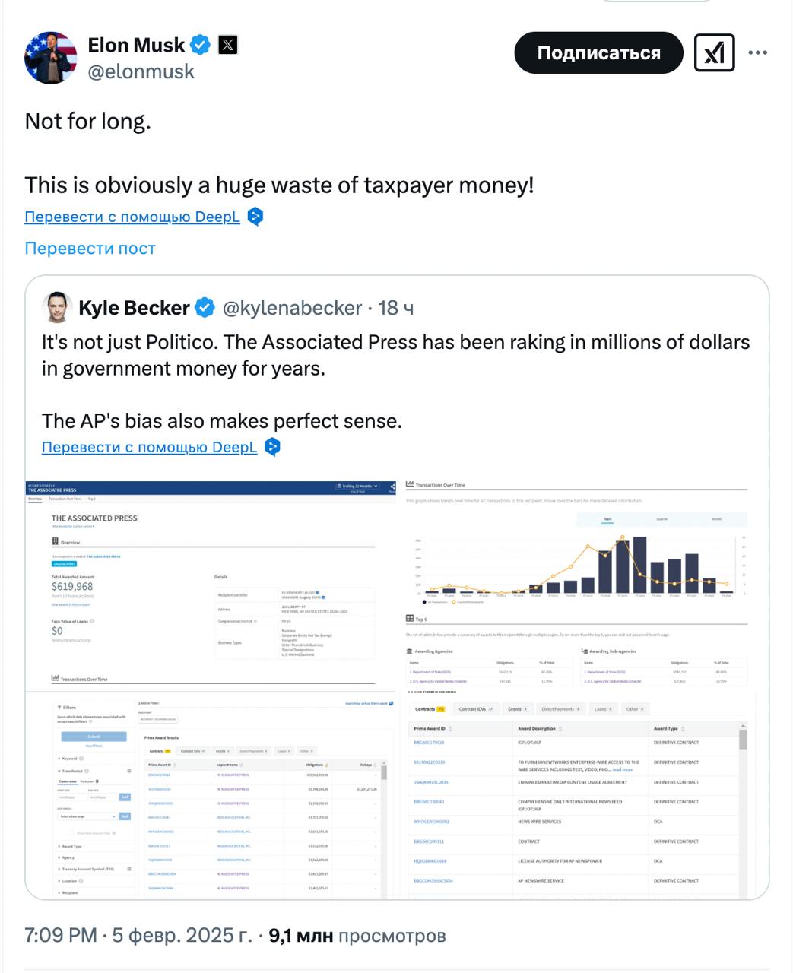
Task: Open the Elon Musk display name link
Action: coord(136,45)
